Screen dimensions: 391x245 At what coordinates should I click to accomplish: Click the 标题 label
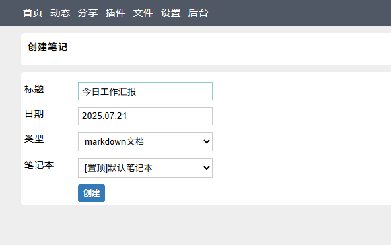pyautogui.click(x=34, y=89)
